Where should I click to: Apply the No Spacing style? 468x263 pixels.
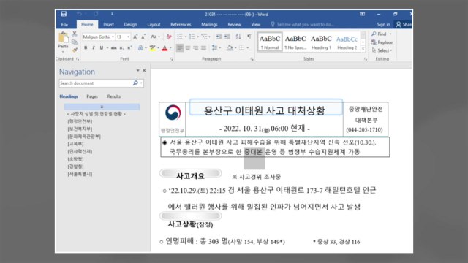(295, 42)
